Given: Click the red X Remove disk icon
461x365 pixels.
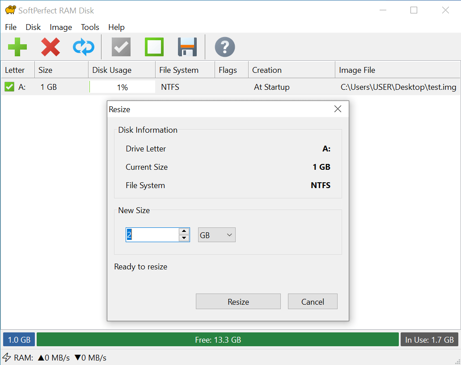Looking at the screenshot, I should (x=51, y=47).
